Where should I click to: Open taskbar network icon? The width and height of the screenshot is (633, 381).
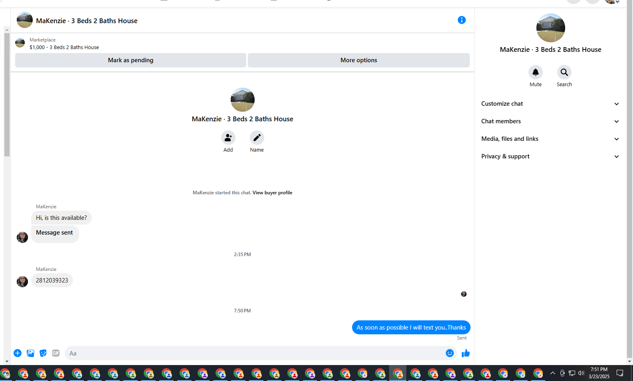pyautogui.click(x=572, y=373)
